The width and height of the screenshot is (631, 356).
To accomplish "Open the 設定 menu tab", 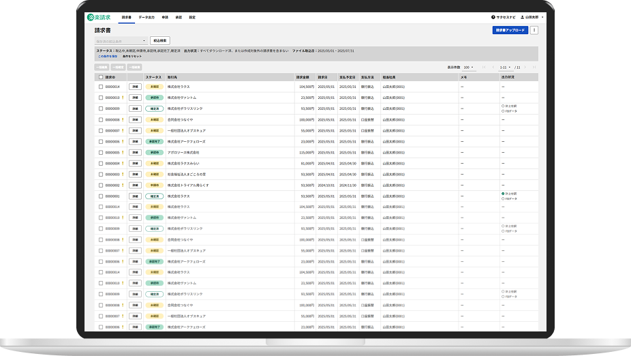I will pyautogui.click(x=192, y=17).
